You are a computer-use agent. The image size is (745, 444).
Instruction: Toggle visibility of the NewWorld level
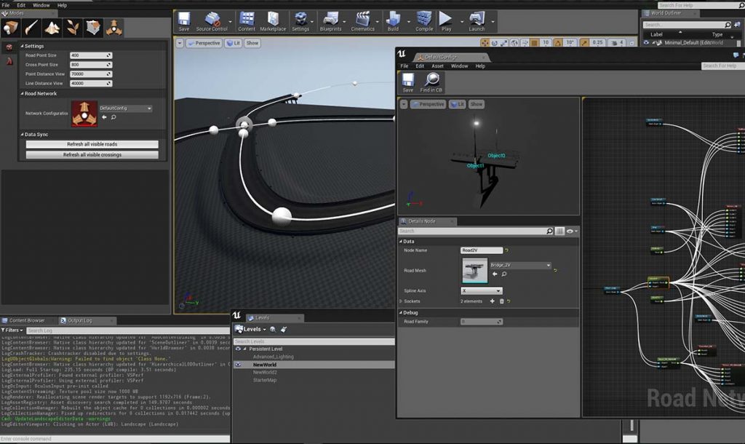[238, 364]
